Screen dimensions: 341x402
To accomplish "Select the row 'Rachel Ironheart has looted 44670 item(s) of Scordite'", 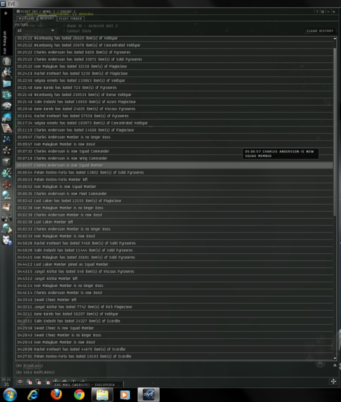I will tap(174, 349).
